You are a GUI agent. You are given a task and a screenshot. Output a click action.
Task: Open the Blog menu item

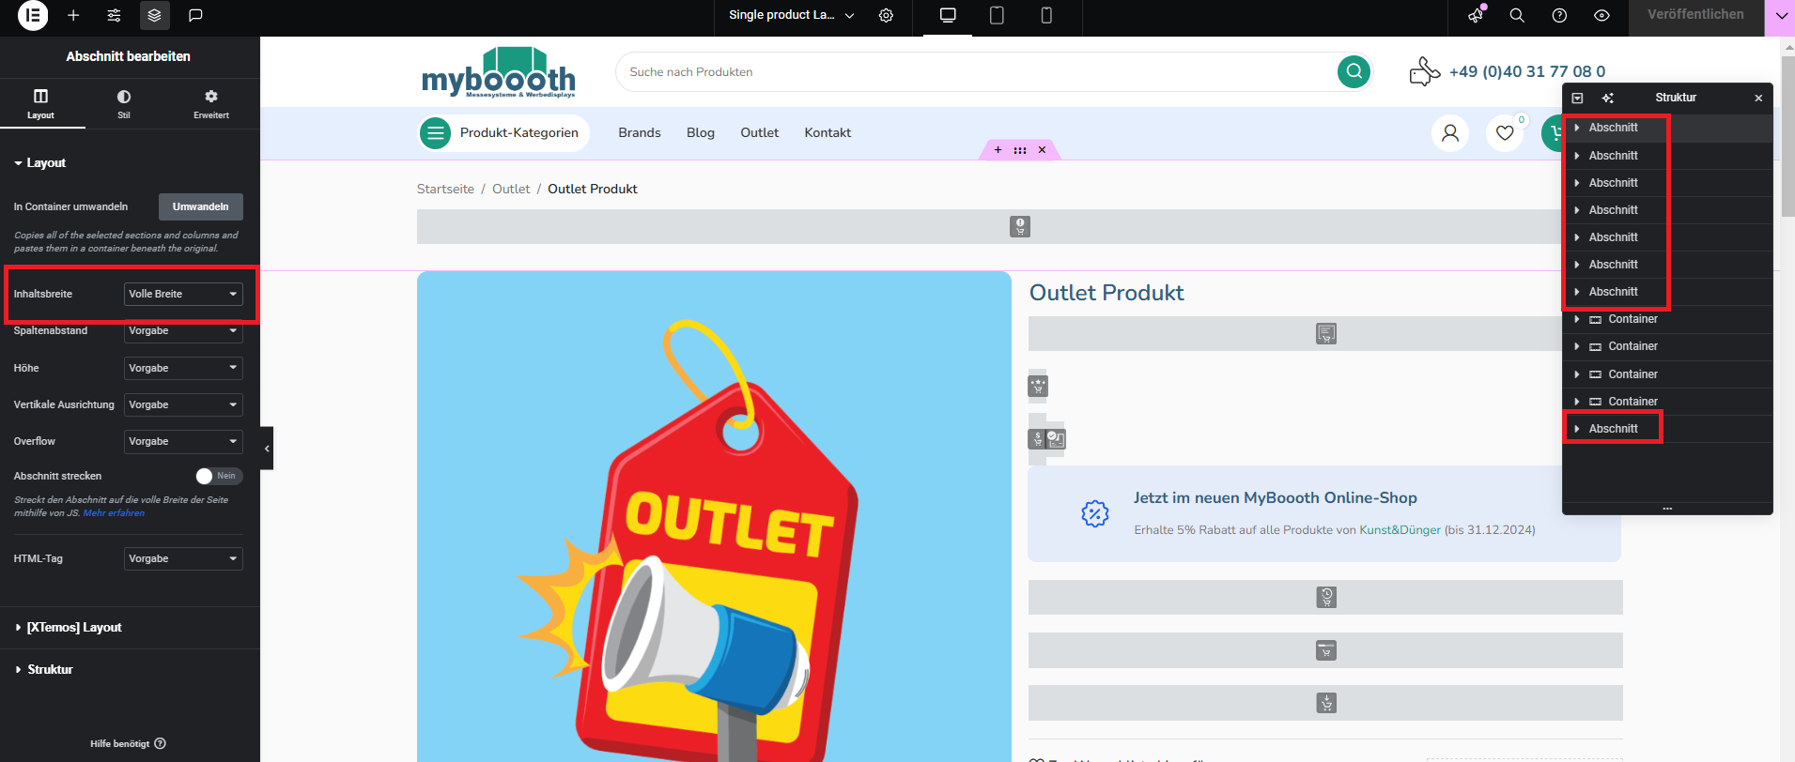point(701,133)
